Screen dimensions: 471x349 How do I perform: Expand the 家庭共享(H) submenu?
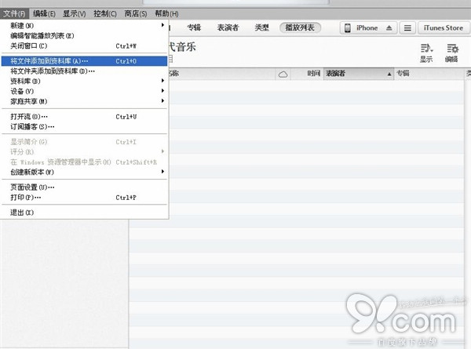pos(84,101)
